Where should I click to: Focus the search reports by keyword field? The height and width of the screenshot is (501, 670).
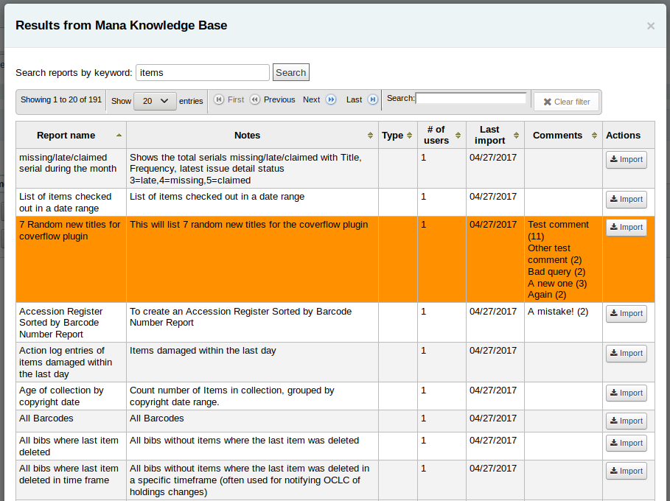[x=203, y=72]
